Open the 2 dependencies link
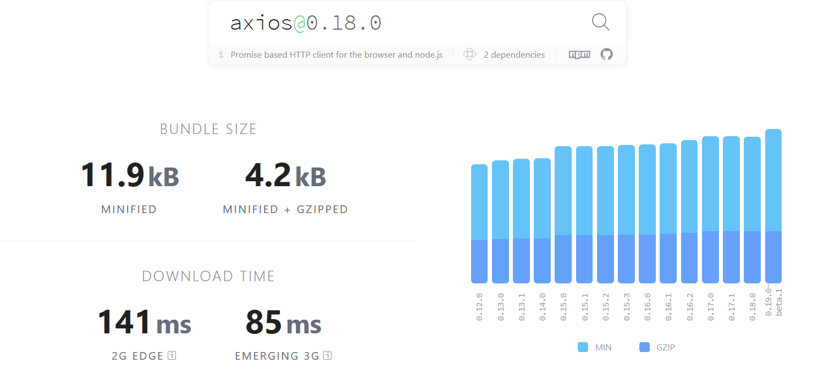 [x=514, y=55]
